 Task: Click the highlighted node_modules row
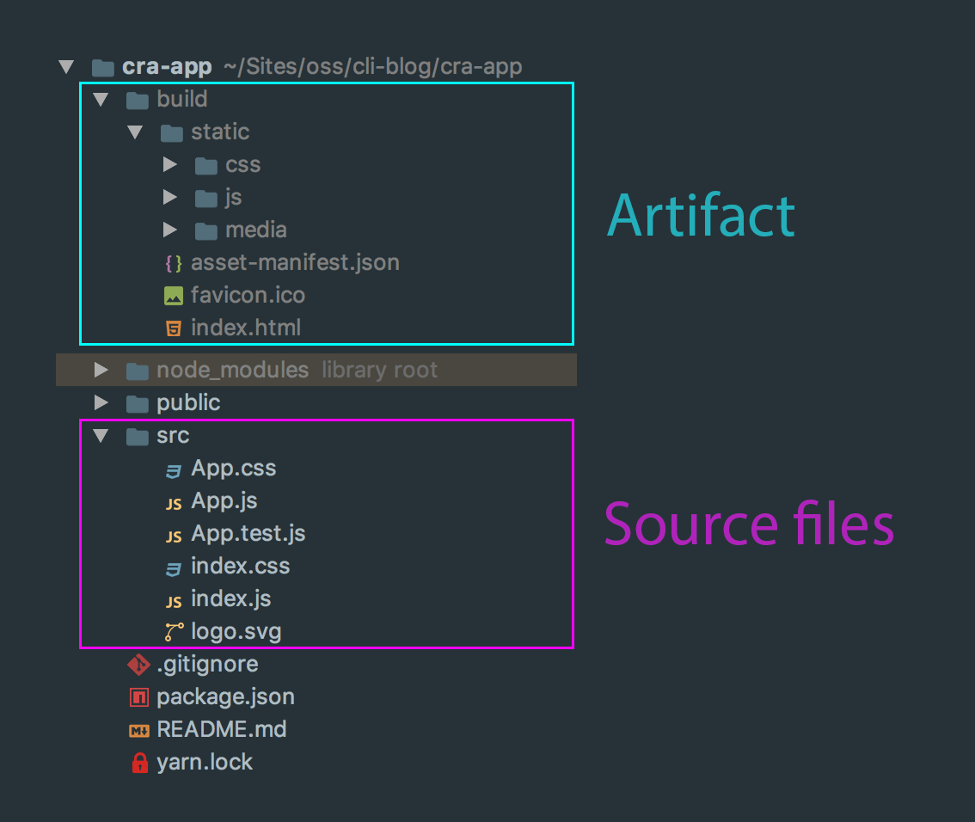(x=232, y=369)
